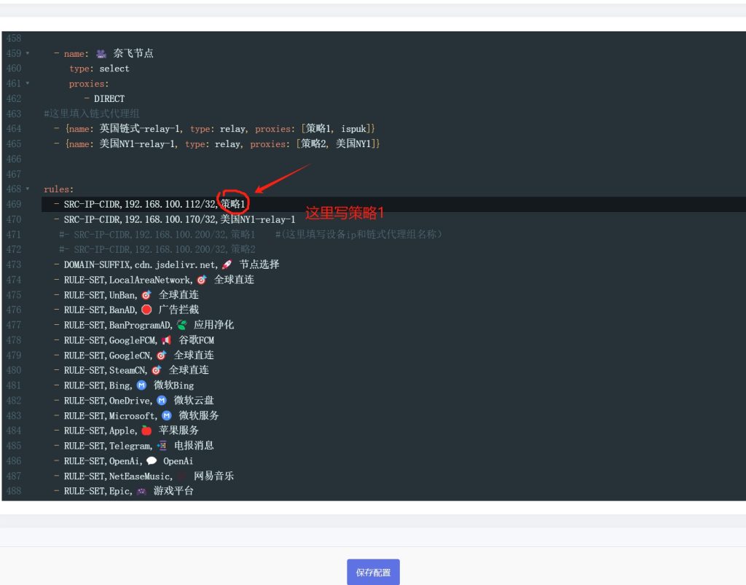The width and height of the screenshot is (746, 585).
Task: Click line number 470 in the gutter
Action: [x=14, y=219]
